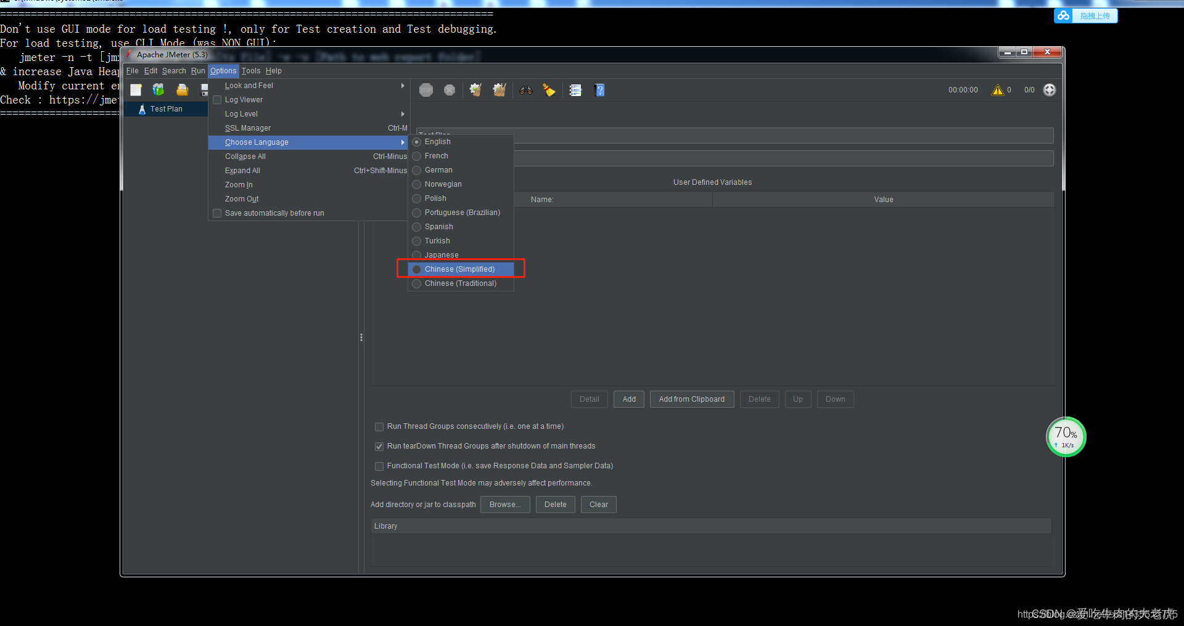
Task: Choose Chinese (Simplified) language
Action: pos(461,269)
